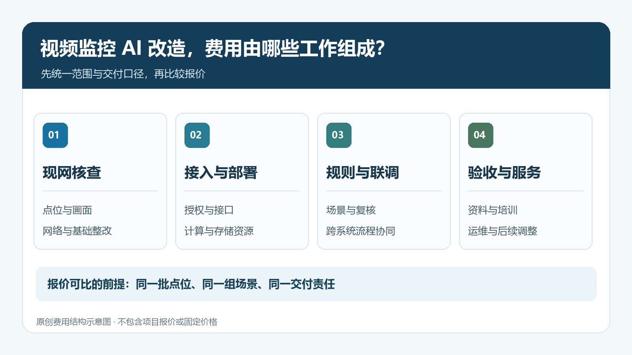
Task: Click the 报价可比的前提 summary line
Action: pyautogui.click(x=191, y=284)
